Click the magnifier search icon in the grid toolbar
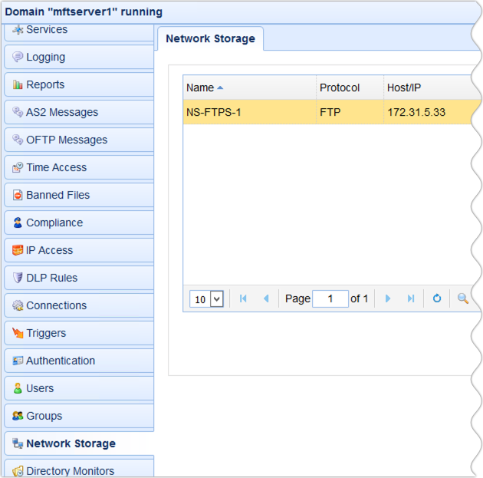This screenshot has height=478, width=483. pyautogui.click(x=462, y=298)
